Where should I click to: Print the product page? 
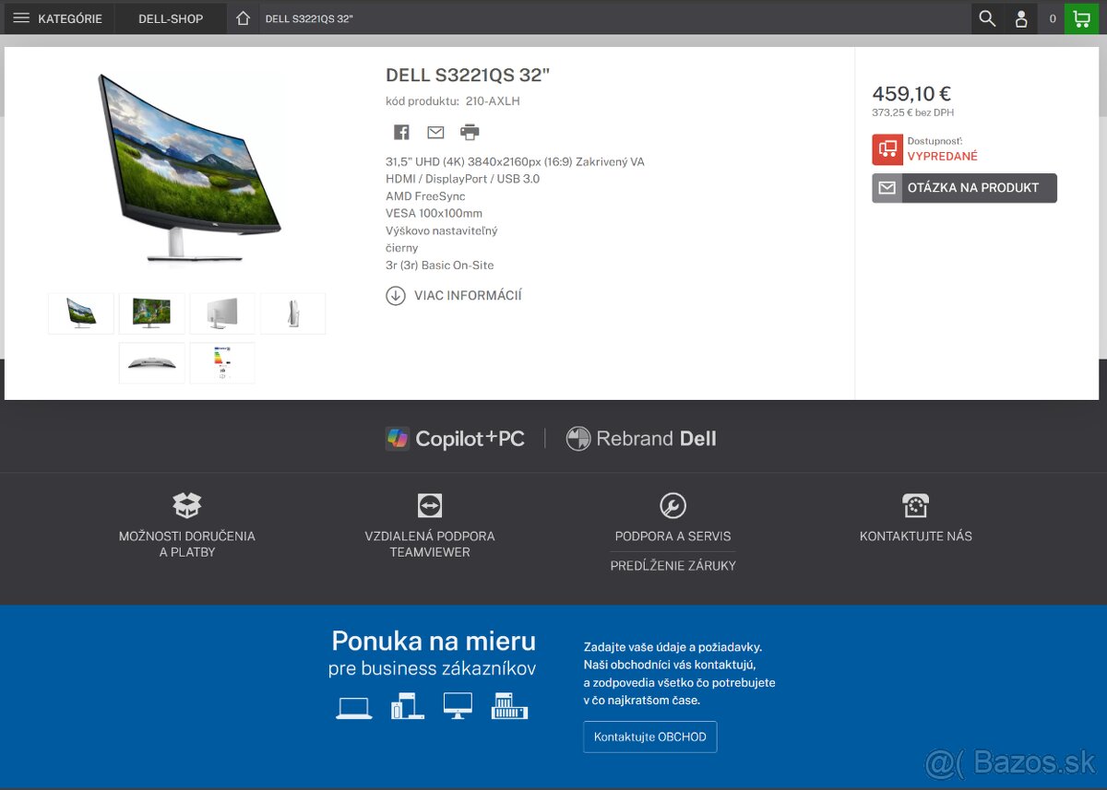pos(470,132)
